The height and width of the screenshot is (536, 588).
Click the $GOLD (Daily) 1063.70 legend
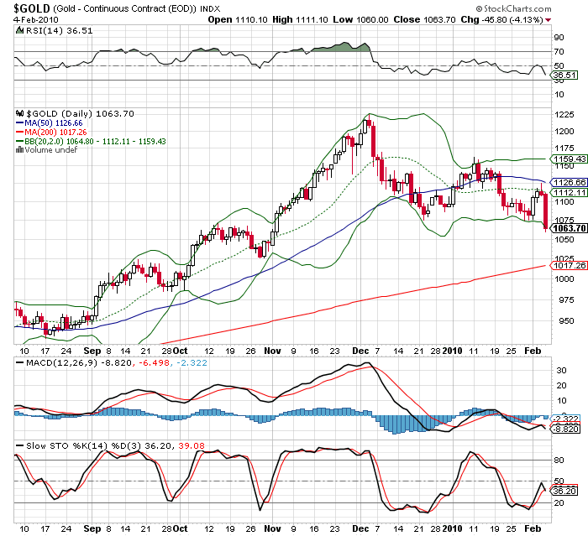pyautogui.click(x=80, y=113)
